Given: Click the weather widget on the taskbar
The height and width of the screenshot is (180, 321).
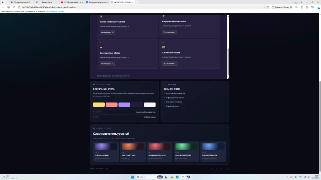Looking at the screenshot, I should [10, 177].
